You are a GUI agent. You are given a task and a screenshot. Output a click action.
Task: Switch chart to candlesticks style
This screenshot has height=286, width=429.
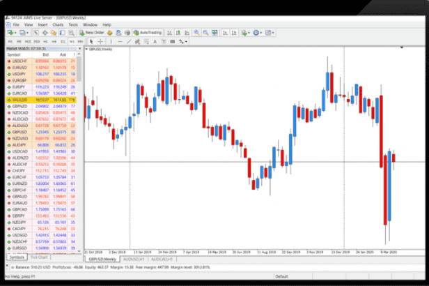pos(178,33)
